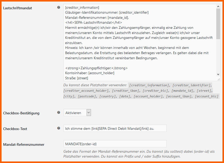Click the [account_bic] placeholder code in the hint
This screenshot has height=163, width=224.
[207, 96]
